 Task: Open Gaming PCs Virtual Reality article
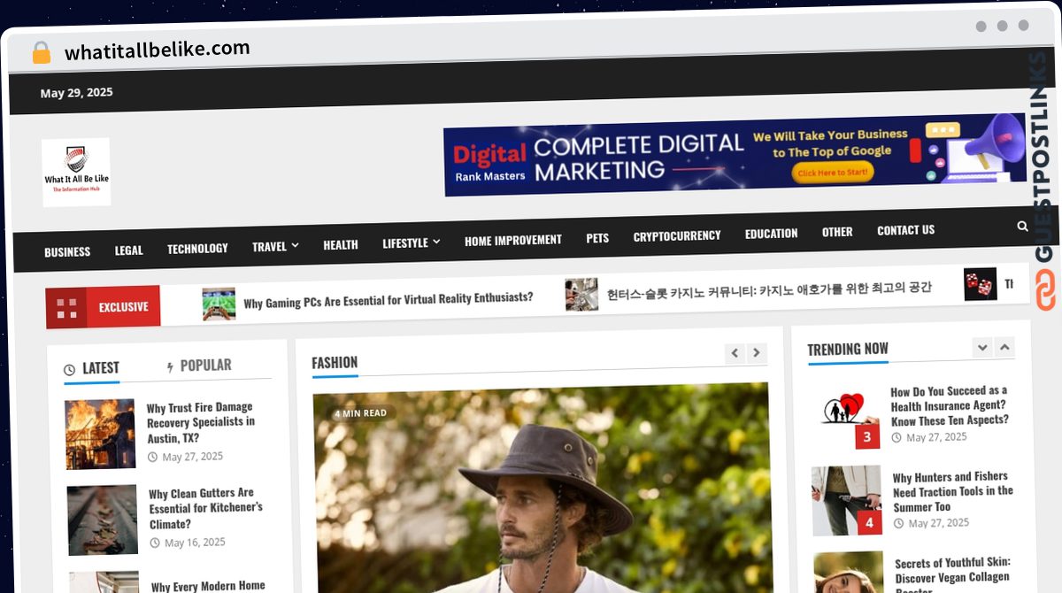(x=388, y=299)
